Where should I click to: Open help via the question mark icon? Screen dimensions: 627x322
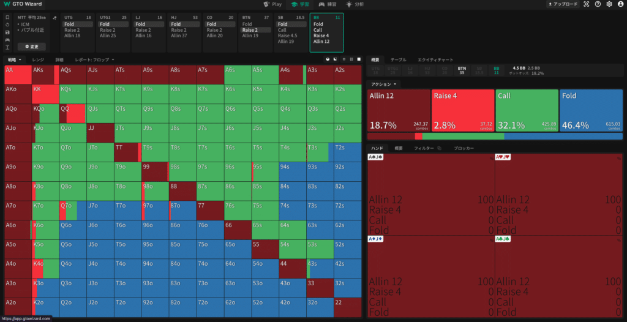point(598,4)
